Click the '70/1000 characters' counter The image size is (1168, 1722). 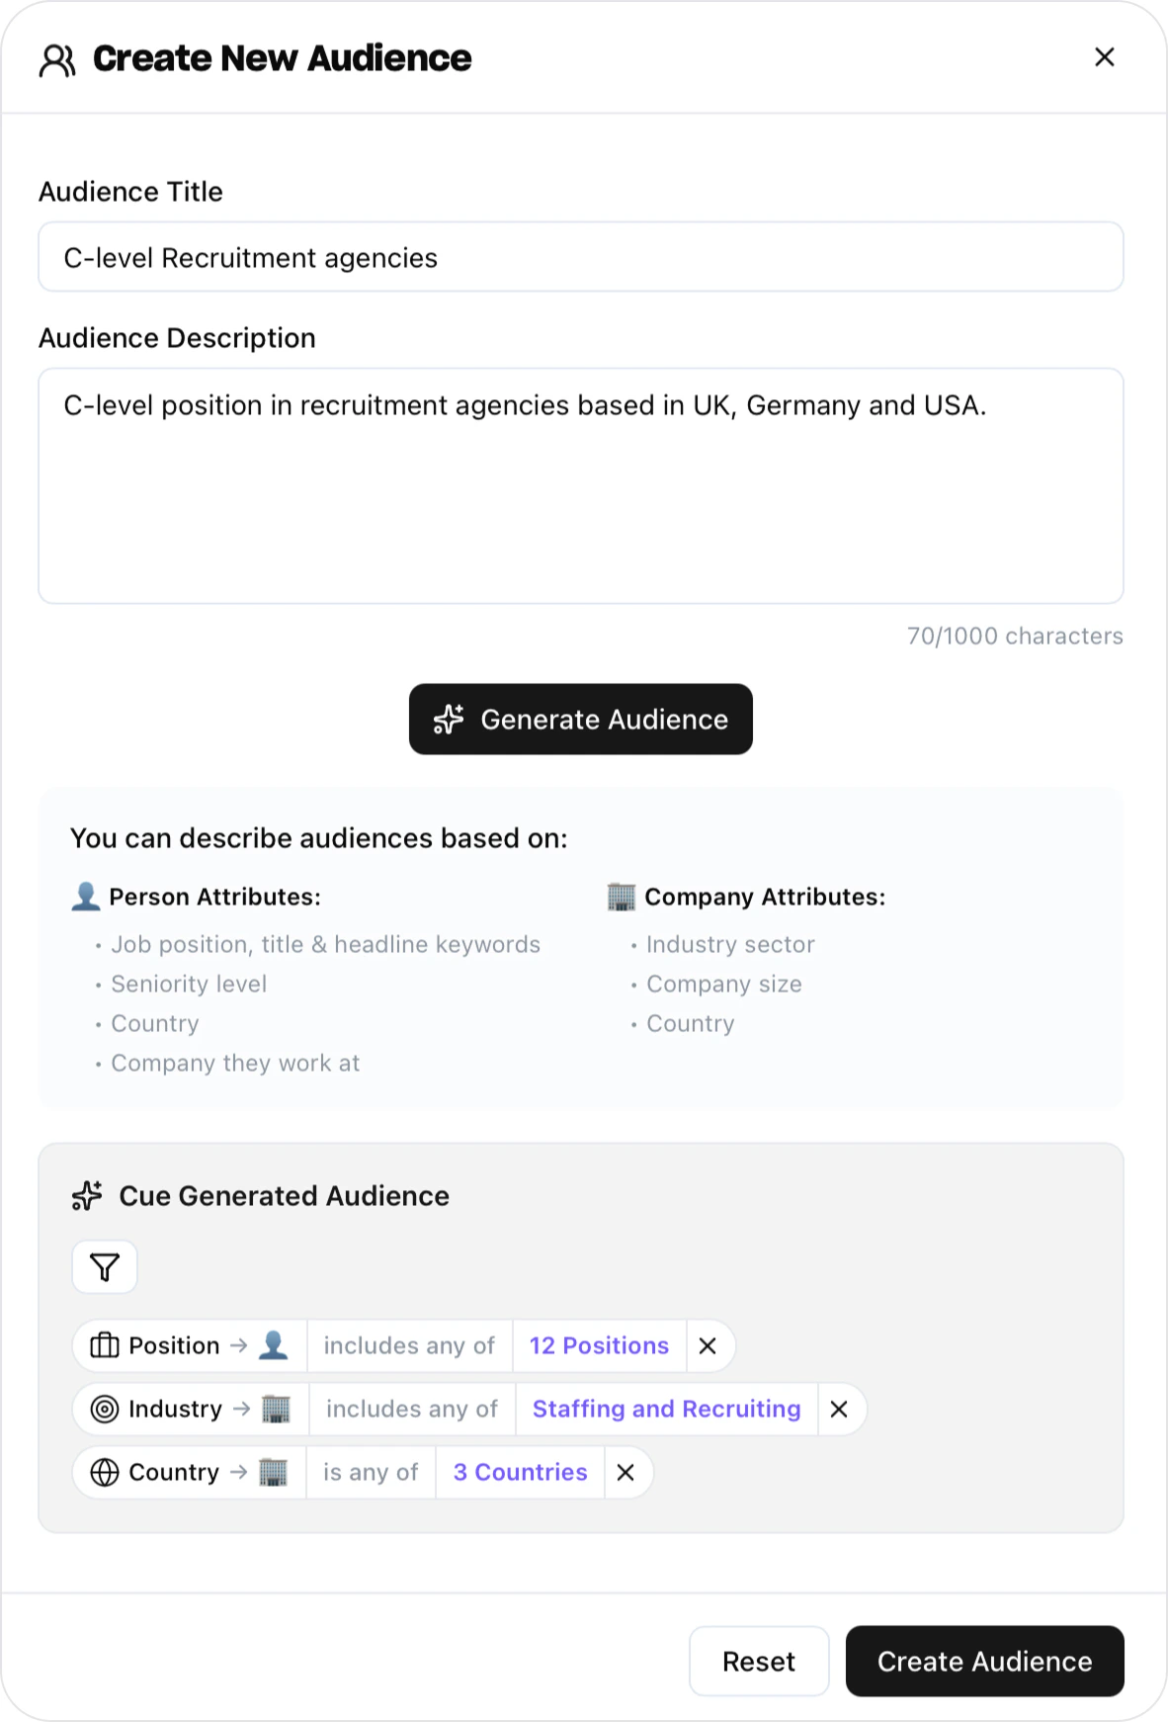click(1015, 636)
